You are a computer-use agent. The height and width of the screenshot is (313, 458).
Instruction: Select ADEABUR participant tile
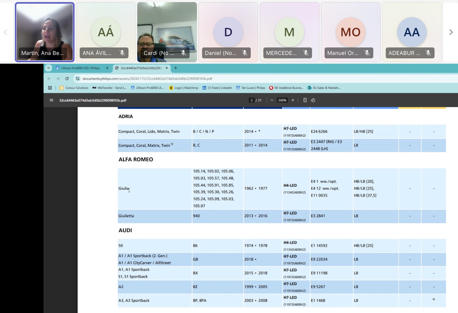click(x=412, y=32)
